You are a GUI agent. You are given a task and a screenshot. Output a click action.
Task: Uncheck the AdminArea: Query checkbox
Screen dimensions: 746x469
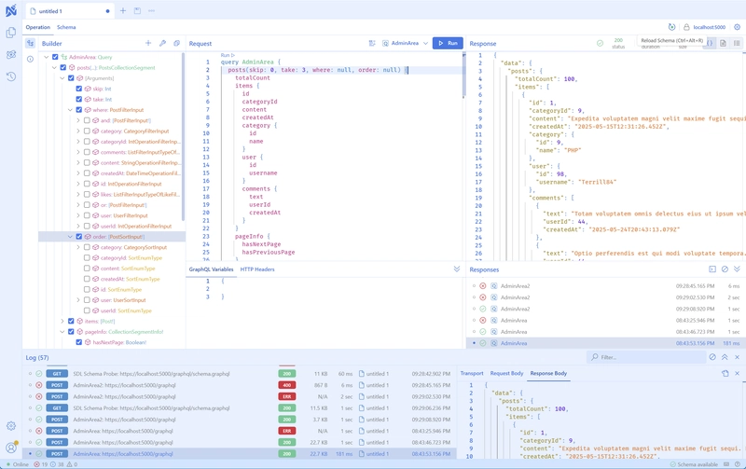(x=55, y=57)
